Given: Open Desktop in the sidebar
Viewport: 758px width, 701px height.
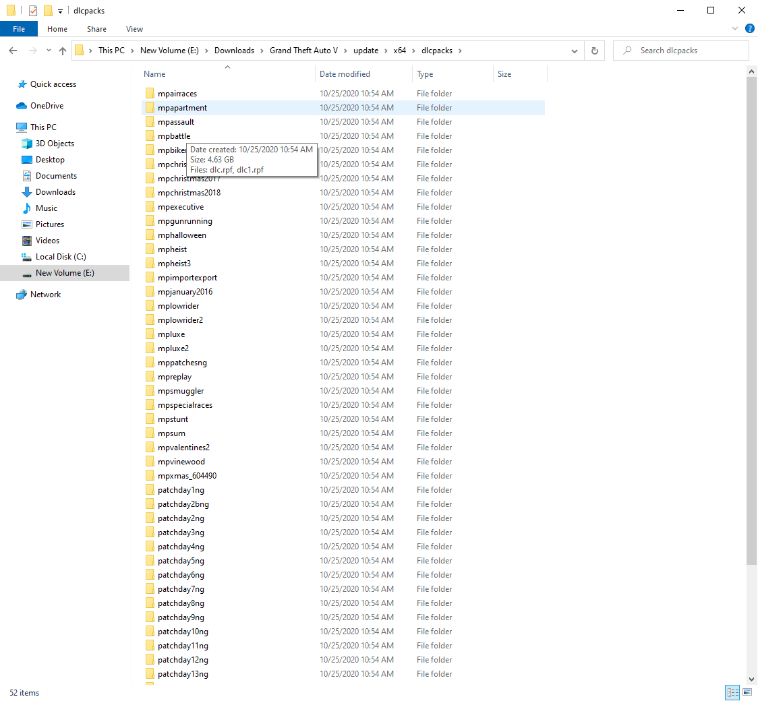Looking at the screenshot, I should point(50,160).
